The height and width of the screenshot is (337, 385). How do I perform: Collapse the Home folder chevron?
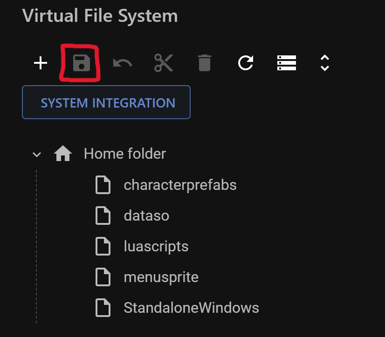tap(37, 155)
